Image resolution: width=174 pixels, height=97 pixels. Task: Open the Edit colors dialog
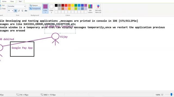(90, 9)
